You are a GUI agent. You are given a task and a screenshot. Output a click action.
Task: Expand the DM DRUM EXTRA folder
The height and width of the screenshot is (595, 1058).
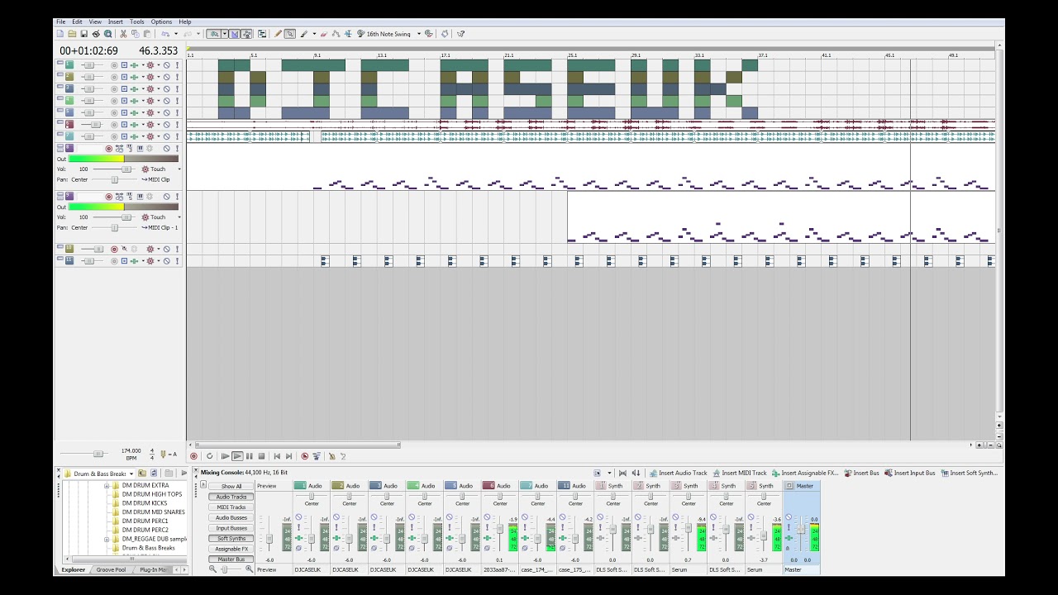click(x=107, y=485)
